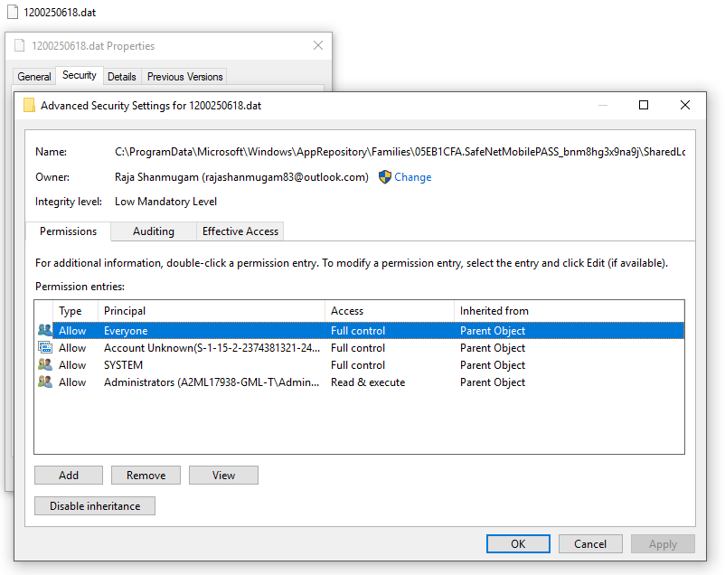Viewport: 725px width, 575px height.
Task: Switch to the Auditing tab
Action: coord(154,231)
